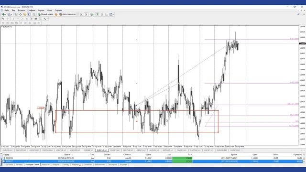Click the Arrows objects toolbar icon

pos(44,19)
